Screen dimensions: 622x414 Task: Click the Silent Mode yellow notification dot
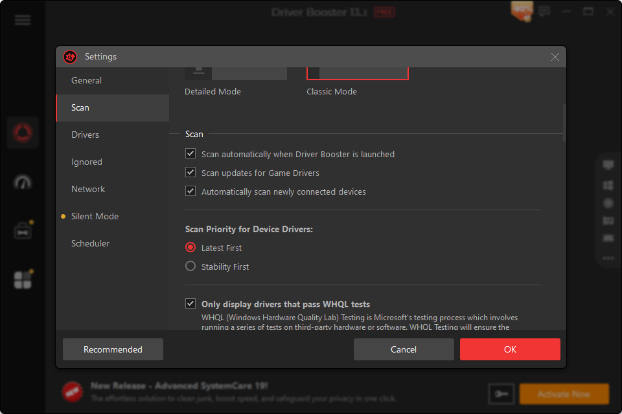point(63,216)
